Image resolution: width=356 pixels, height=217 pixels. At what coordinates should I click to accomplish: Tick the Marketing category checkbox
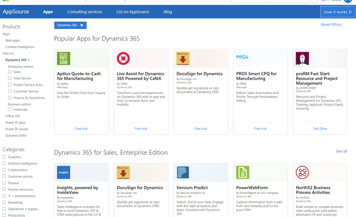click(4, 203)
